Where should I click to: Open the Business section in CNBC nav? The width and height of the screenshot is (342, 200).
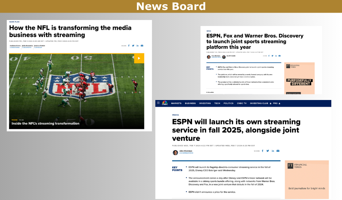tap(190, 103)
